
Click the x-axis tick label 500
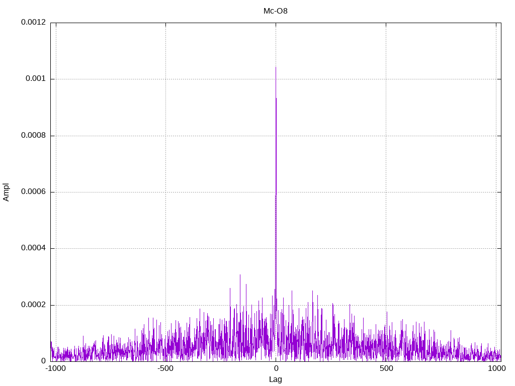tap(386, 368)
